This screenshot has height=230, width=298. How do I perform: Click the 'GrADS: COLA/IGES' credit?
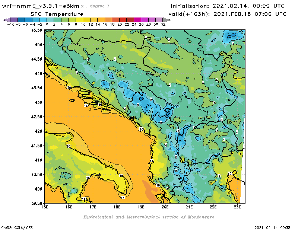pyautogui.click(x=17, y=228)
